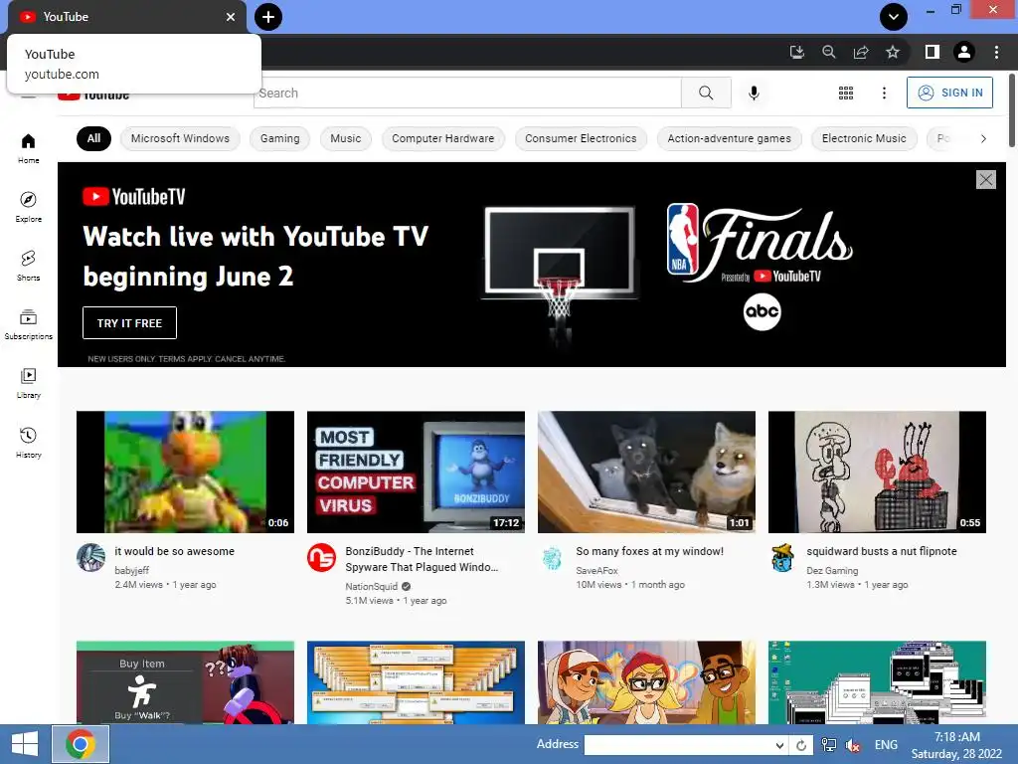This screenshot has height=764, width=1018.
Task: Click the NationSquid channel avatar
Action: click(321, 557)
